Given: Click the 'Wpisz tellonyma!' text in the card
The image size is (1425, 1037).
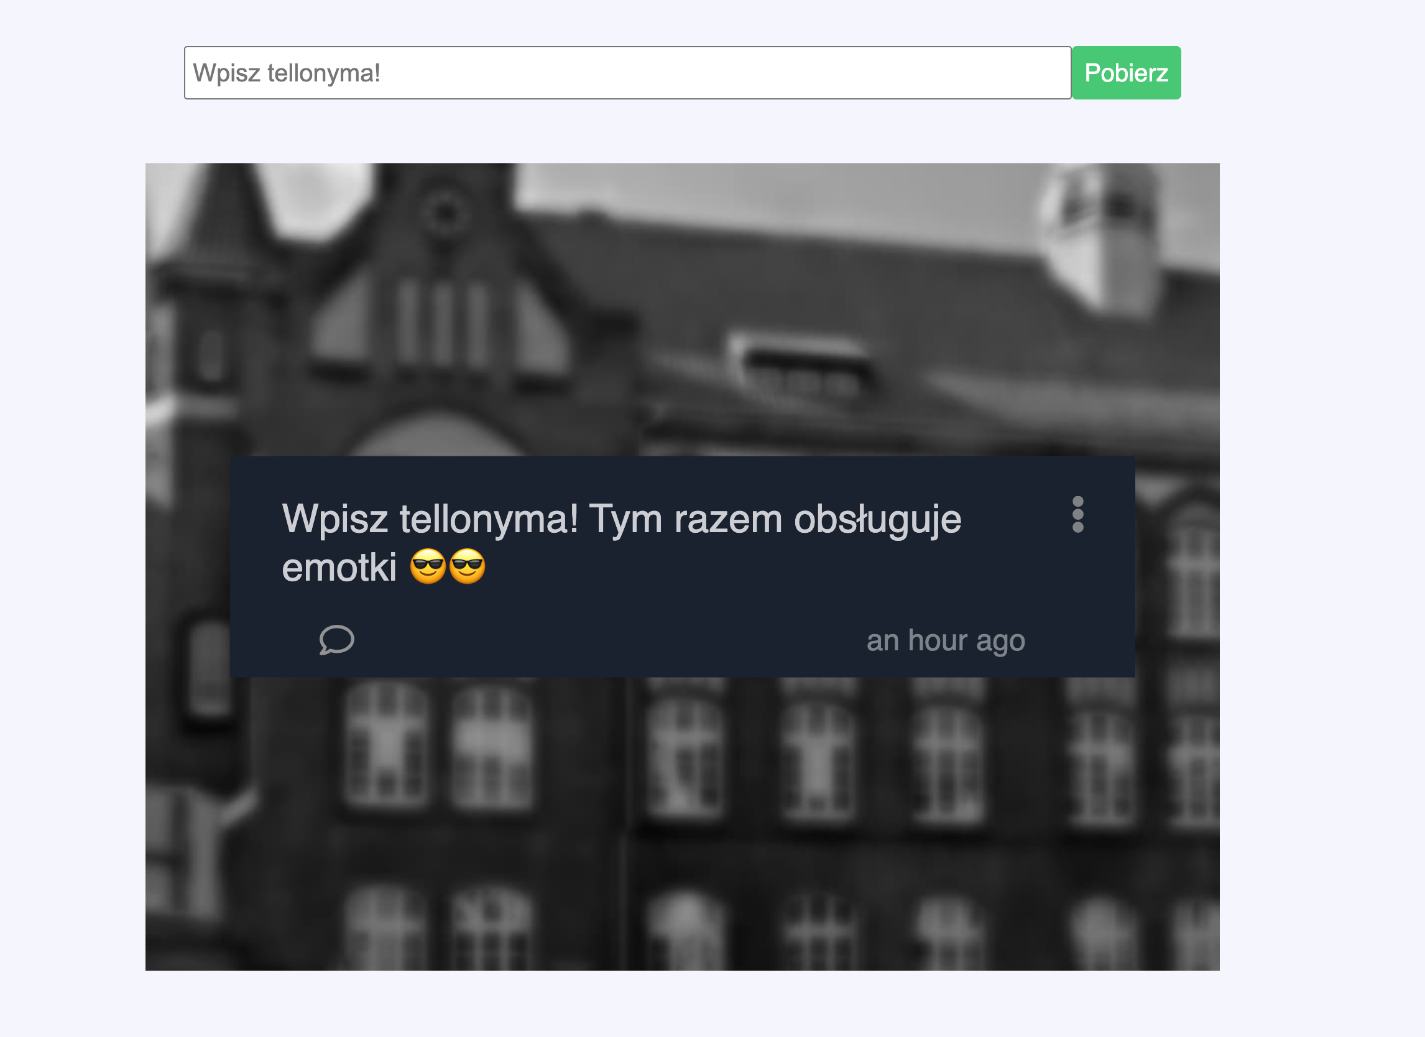Looking at the screenshot, I should click(x=430, y=520).
